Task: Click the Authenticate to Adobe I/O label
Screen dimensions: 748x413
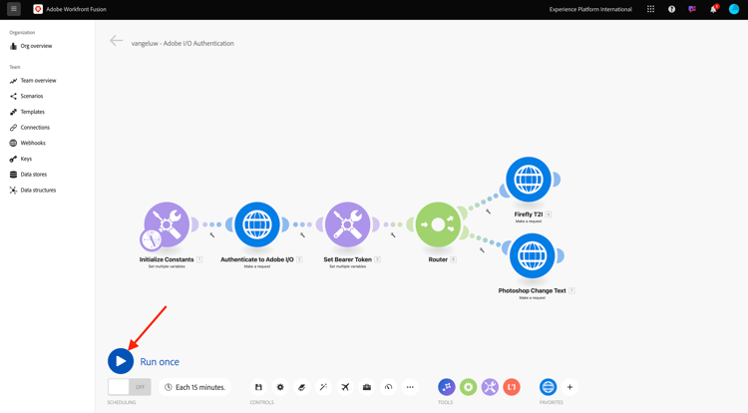Action: [257, 259]
